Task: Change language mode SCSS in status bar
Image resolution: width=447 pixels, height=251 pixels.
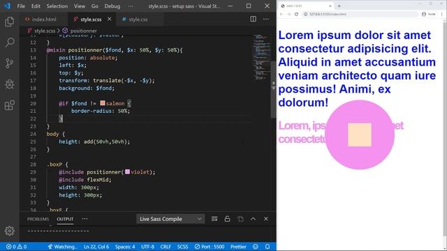Action: click(x=183, y=247)
